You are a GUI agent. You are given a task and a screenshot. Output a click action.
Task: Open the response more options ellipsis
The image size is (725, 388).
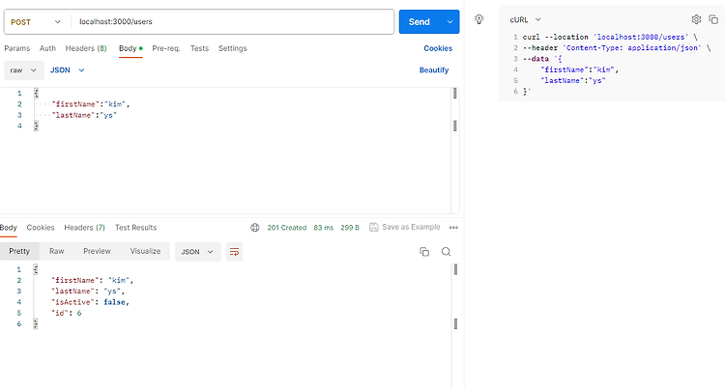[453, 227]
